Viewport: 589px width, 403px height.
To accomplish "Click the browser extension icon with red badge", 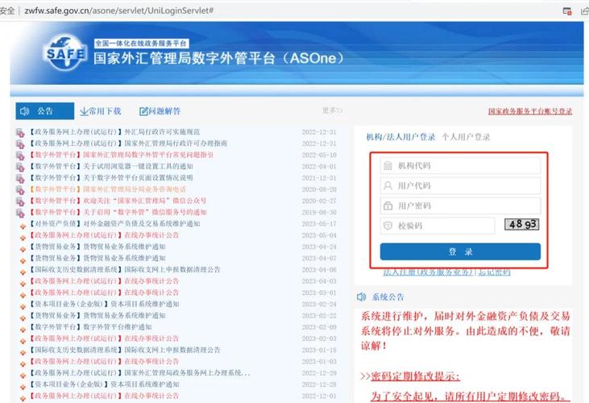I will tap(567, 11).
